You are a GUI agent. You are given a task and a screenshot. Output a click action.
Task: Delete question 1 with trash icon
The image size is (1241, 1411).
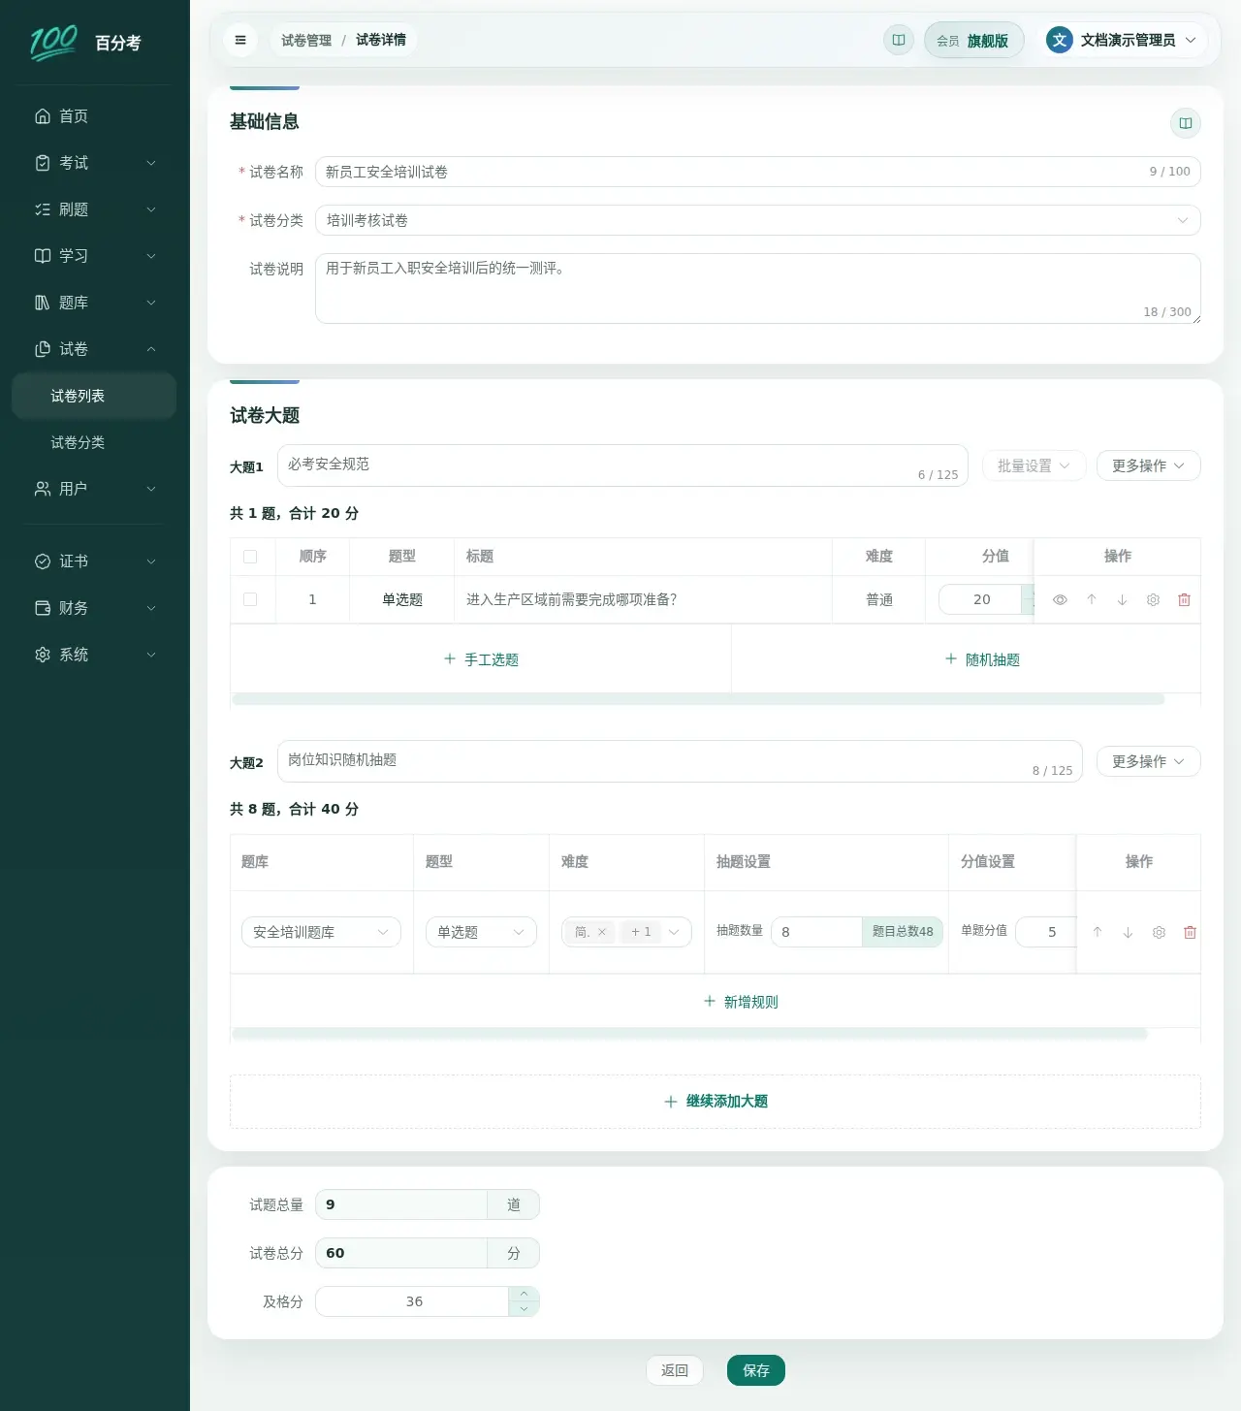click(x=1184, y=600)
